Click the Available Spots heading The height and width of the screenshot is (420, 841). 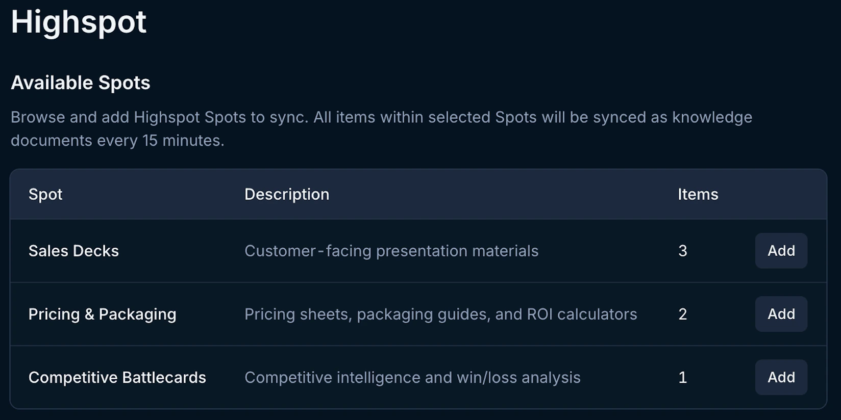pos(81,83)
